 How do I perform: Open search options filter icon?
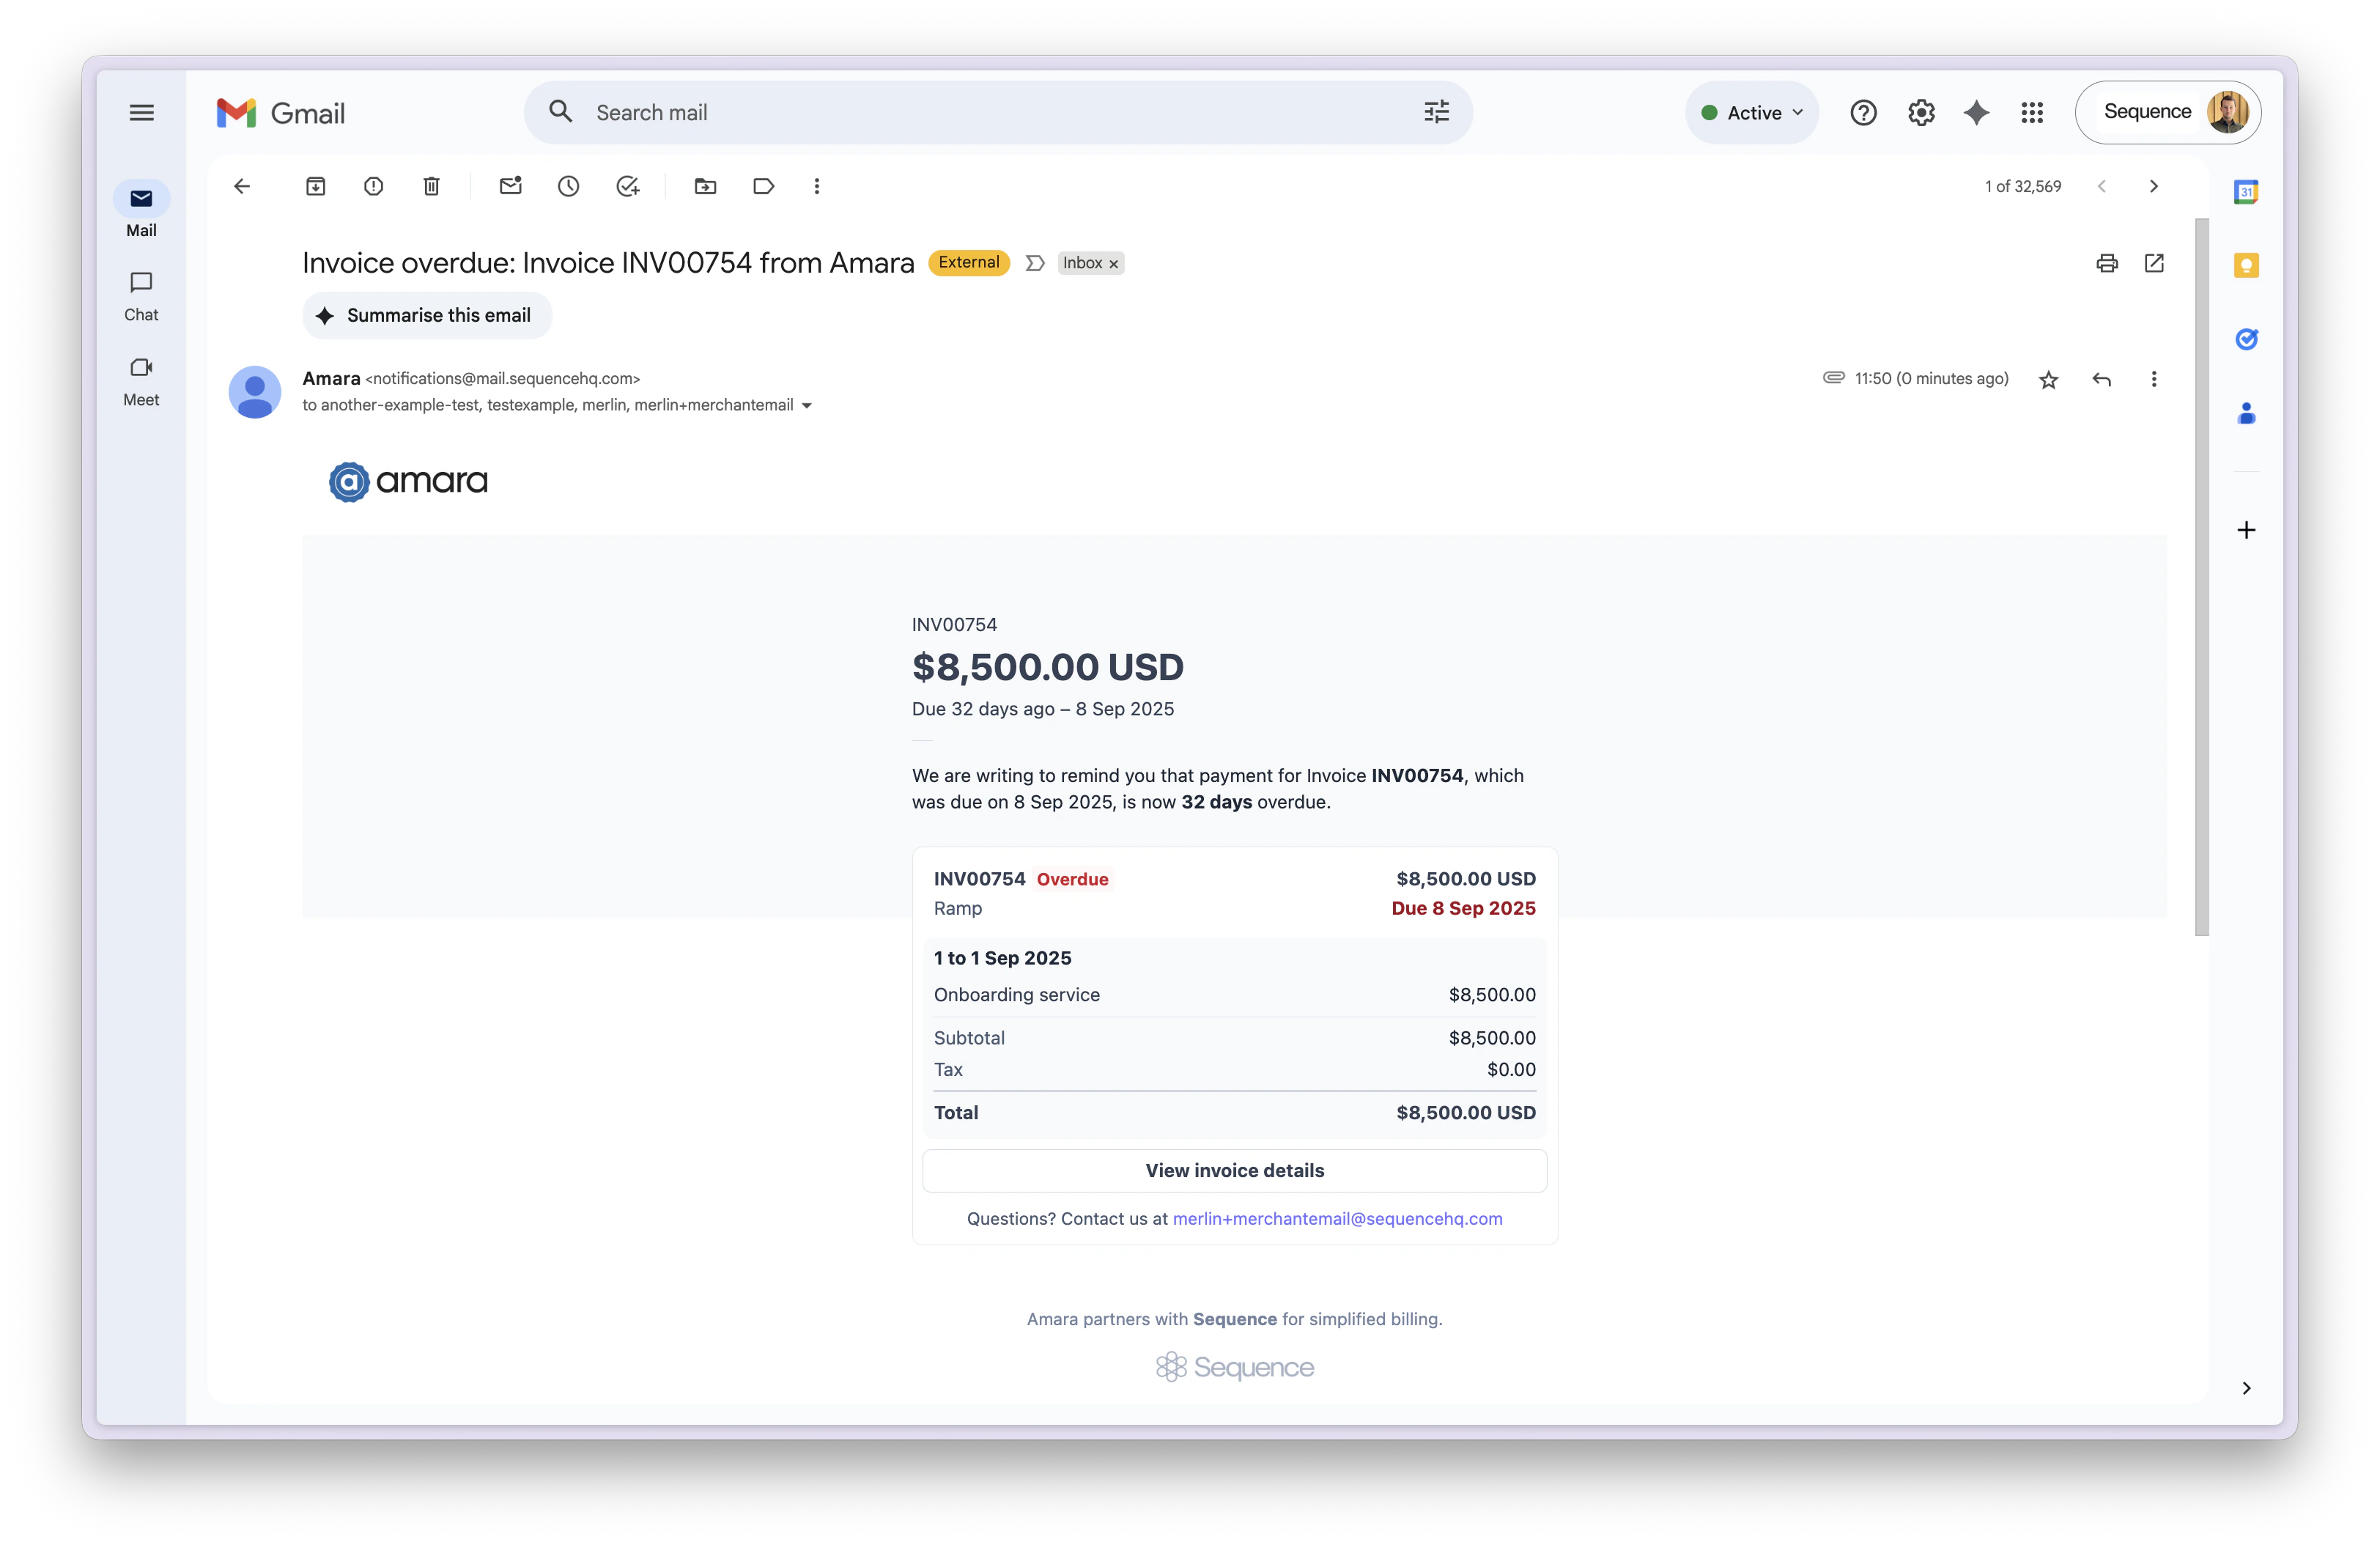pos(1436,112)
